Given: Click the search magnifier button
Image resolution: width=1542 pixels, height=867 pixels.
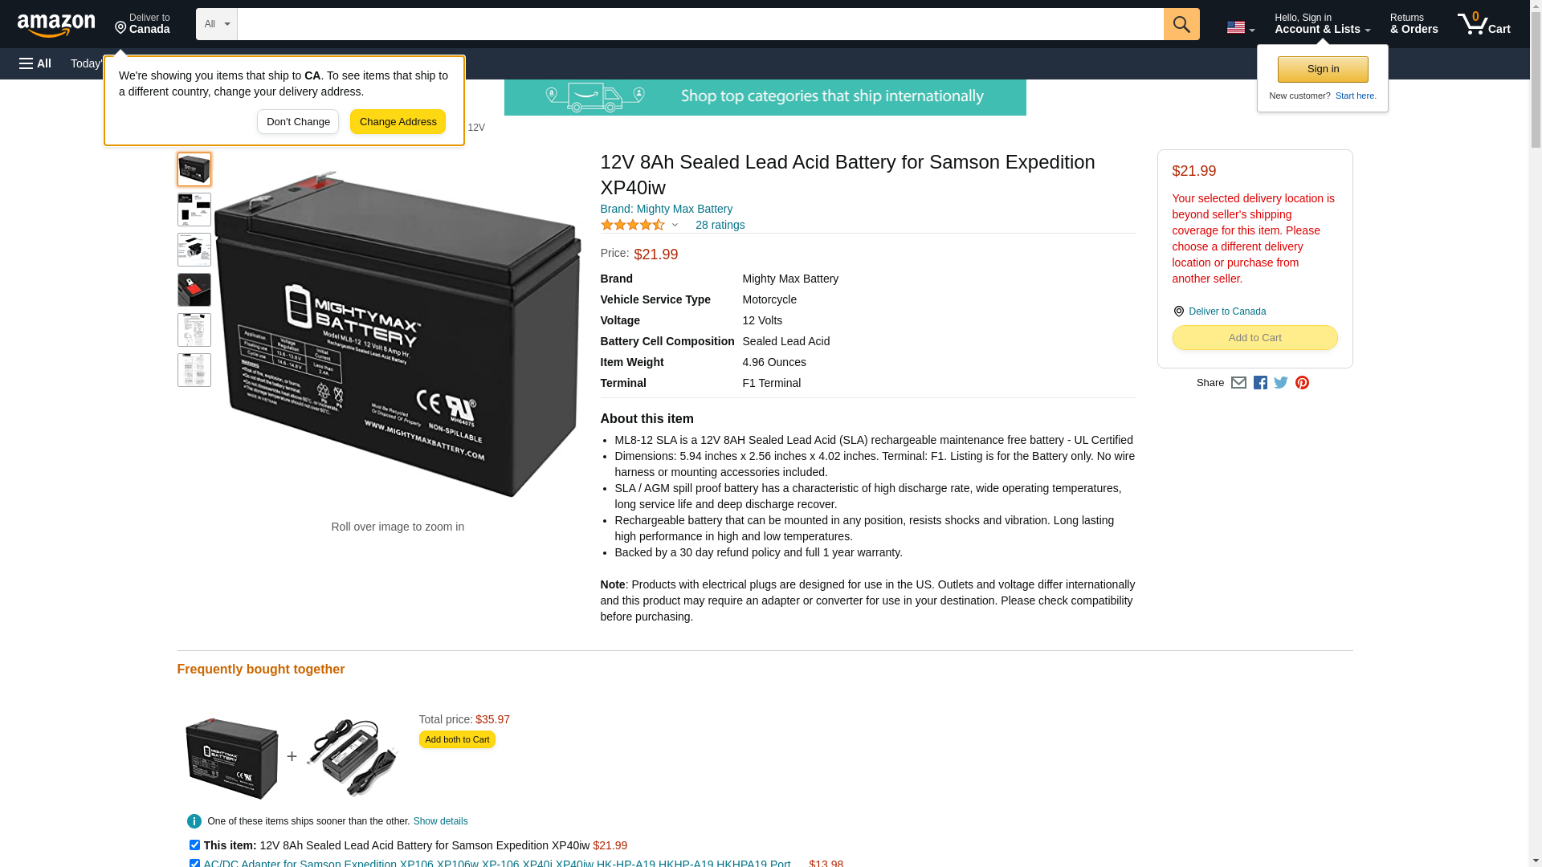Looking at the screenshot, I should coord(1181,24).
